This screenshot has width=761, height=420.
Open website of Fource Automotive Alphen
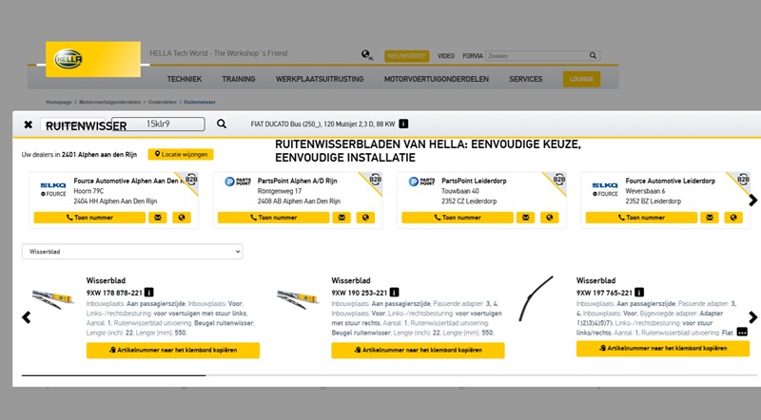click(x=182, y=218)
